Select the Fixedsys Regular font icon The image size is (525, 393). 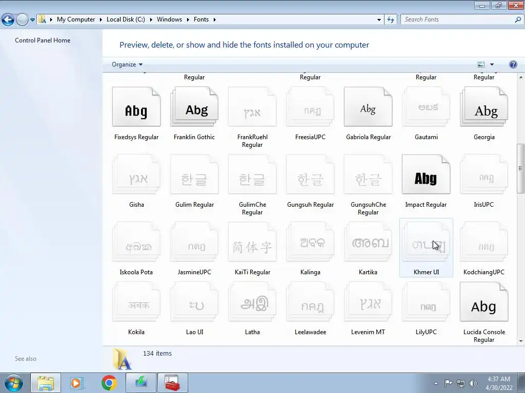(136, 106)
